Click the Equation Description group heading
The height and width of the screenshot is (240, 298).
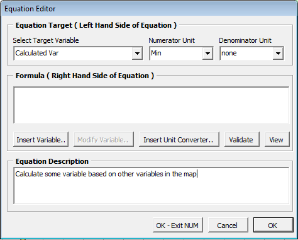pos(52,161)
